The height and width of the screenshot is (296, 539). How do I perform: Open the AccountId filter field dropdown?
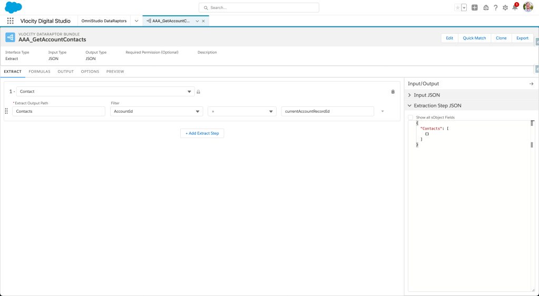coord(156,111)
